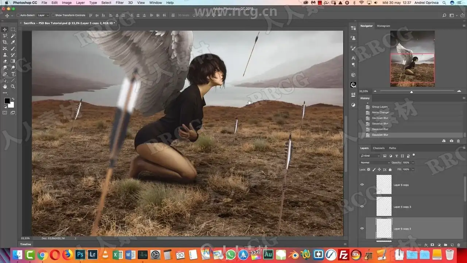The width and height of the screenshot is (467, 263).
Task: Select the Type tool
Action: click(13, 74)
